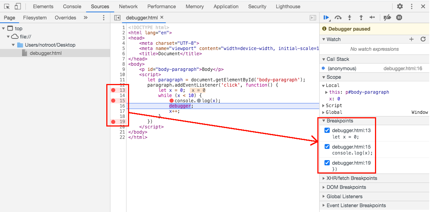Hide the debugger sidebar toggle
The image size is (430, 212).
[x=312, y=18]
